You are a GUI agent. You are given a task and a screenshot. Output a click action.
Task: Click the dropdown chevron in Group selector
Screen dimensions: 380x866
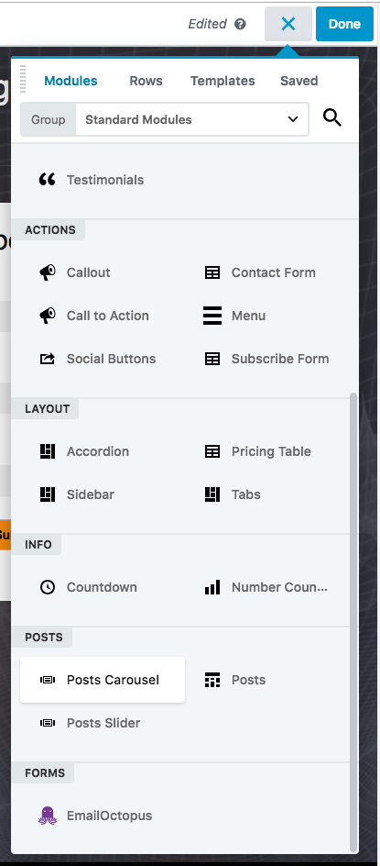[x=293, y=119]
